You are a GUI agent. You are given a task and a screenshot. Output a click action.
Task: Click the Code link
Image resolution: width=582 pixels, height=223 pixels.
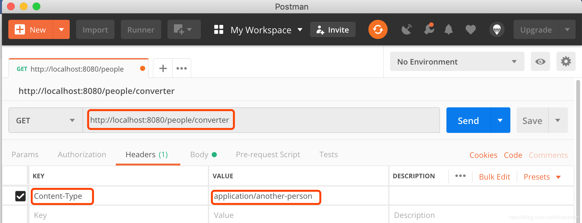(x=513, y=155)
